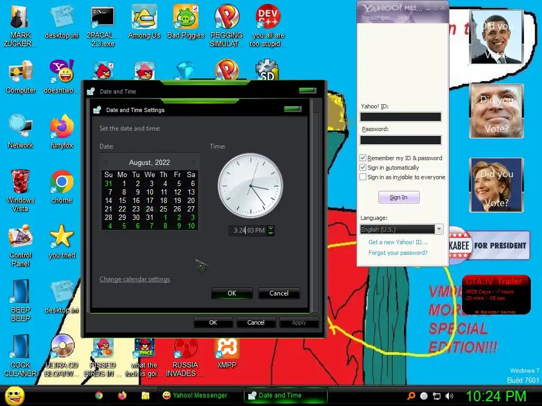542x406 pixels.
Task: Open the RUSSIA INVADES desktop icon
Action: pyautogui.click(x=185, y=358)
